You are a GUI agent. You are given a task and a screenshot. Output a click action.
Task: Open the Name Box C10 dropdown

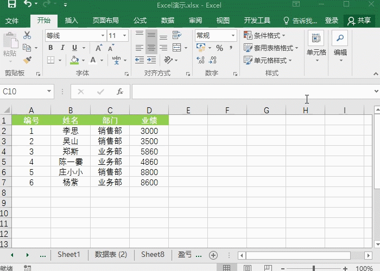point(49,92)
